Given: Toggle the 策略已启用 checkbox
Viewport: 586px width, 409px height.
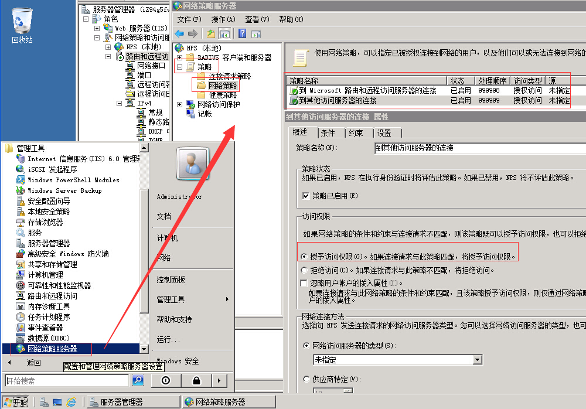Looking at the screenshot, I should pos(306,196).
